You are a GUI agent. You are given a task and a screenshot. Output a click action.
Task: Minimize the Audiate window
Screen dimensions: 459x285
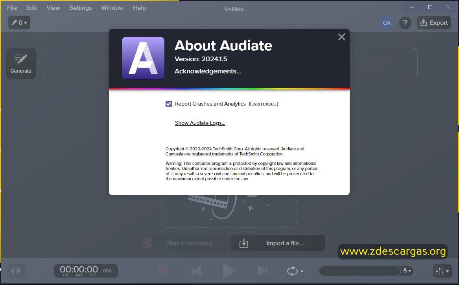tap(412, 7)
